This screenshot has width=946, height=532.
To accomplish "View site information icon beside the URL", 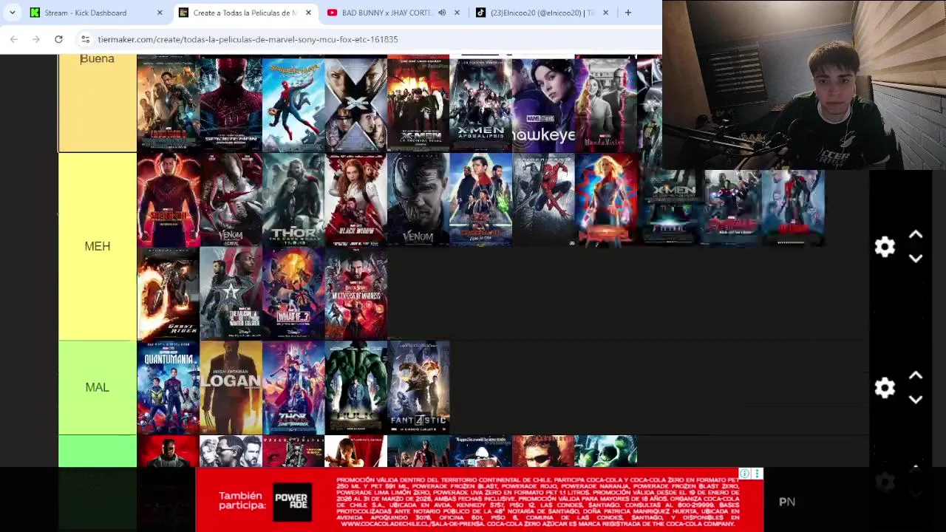I will coord(85,39).
